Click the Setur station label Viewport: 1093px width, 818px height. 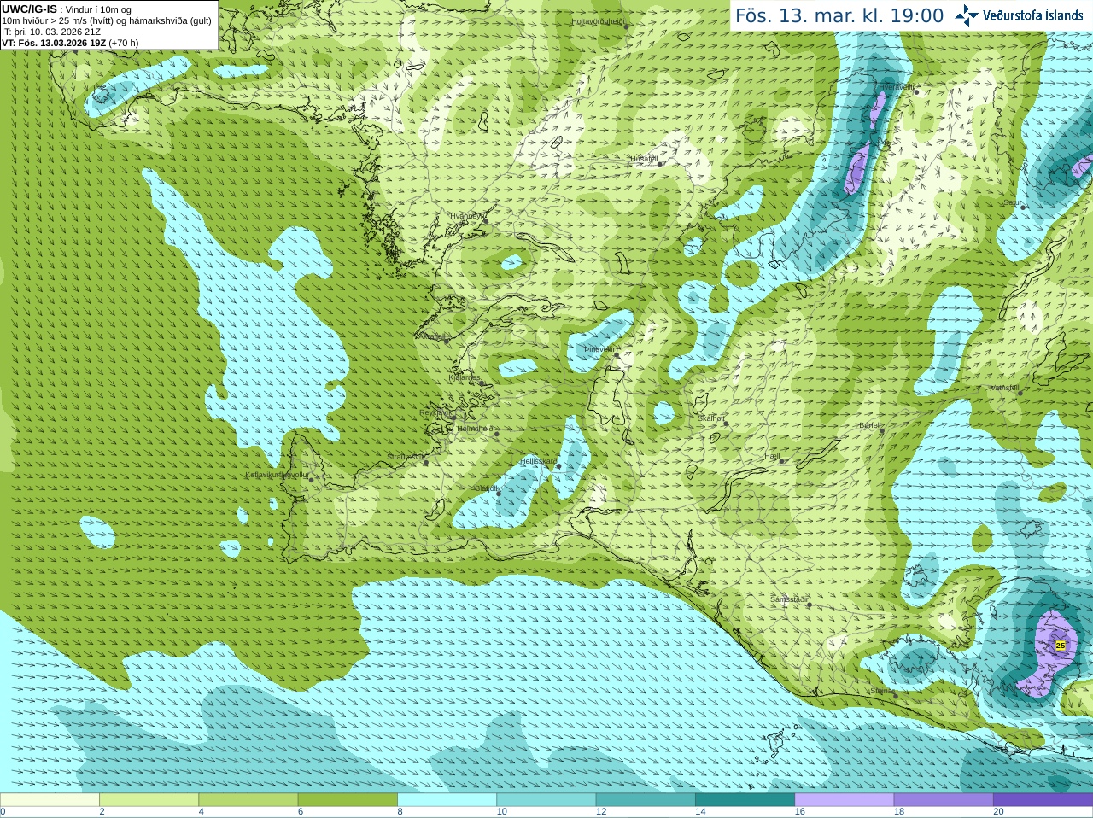click(x=1013, y=203)
